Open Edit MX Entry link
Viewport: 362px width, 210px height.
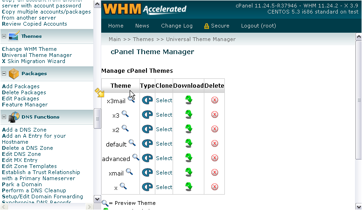point(20,161)
